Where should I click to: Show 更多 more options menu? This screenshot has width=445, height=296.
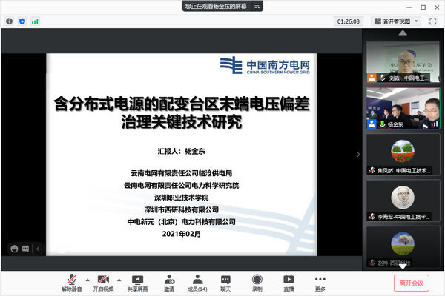click(320, 281)
